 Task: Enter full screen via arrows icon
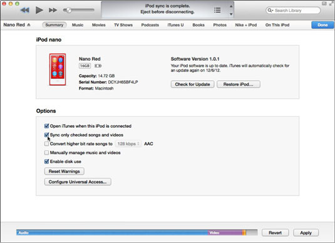point(331,4)
